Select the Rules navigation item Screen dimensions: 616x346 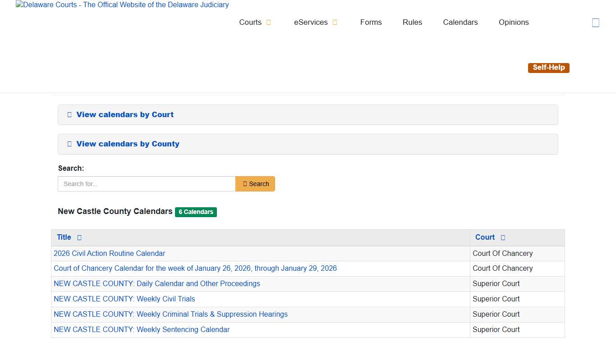tap(412, 22)
